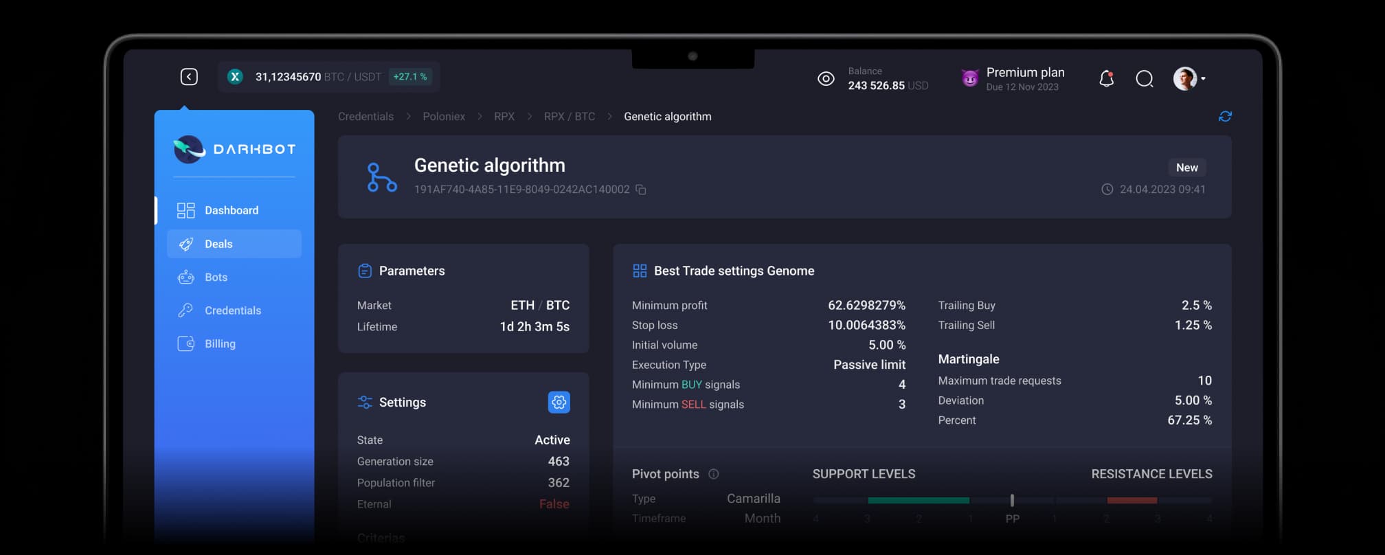Open Credentials in sidebar

(233, 310)
